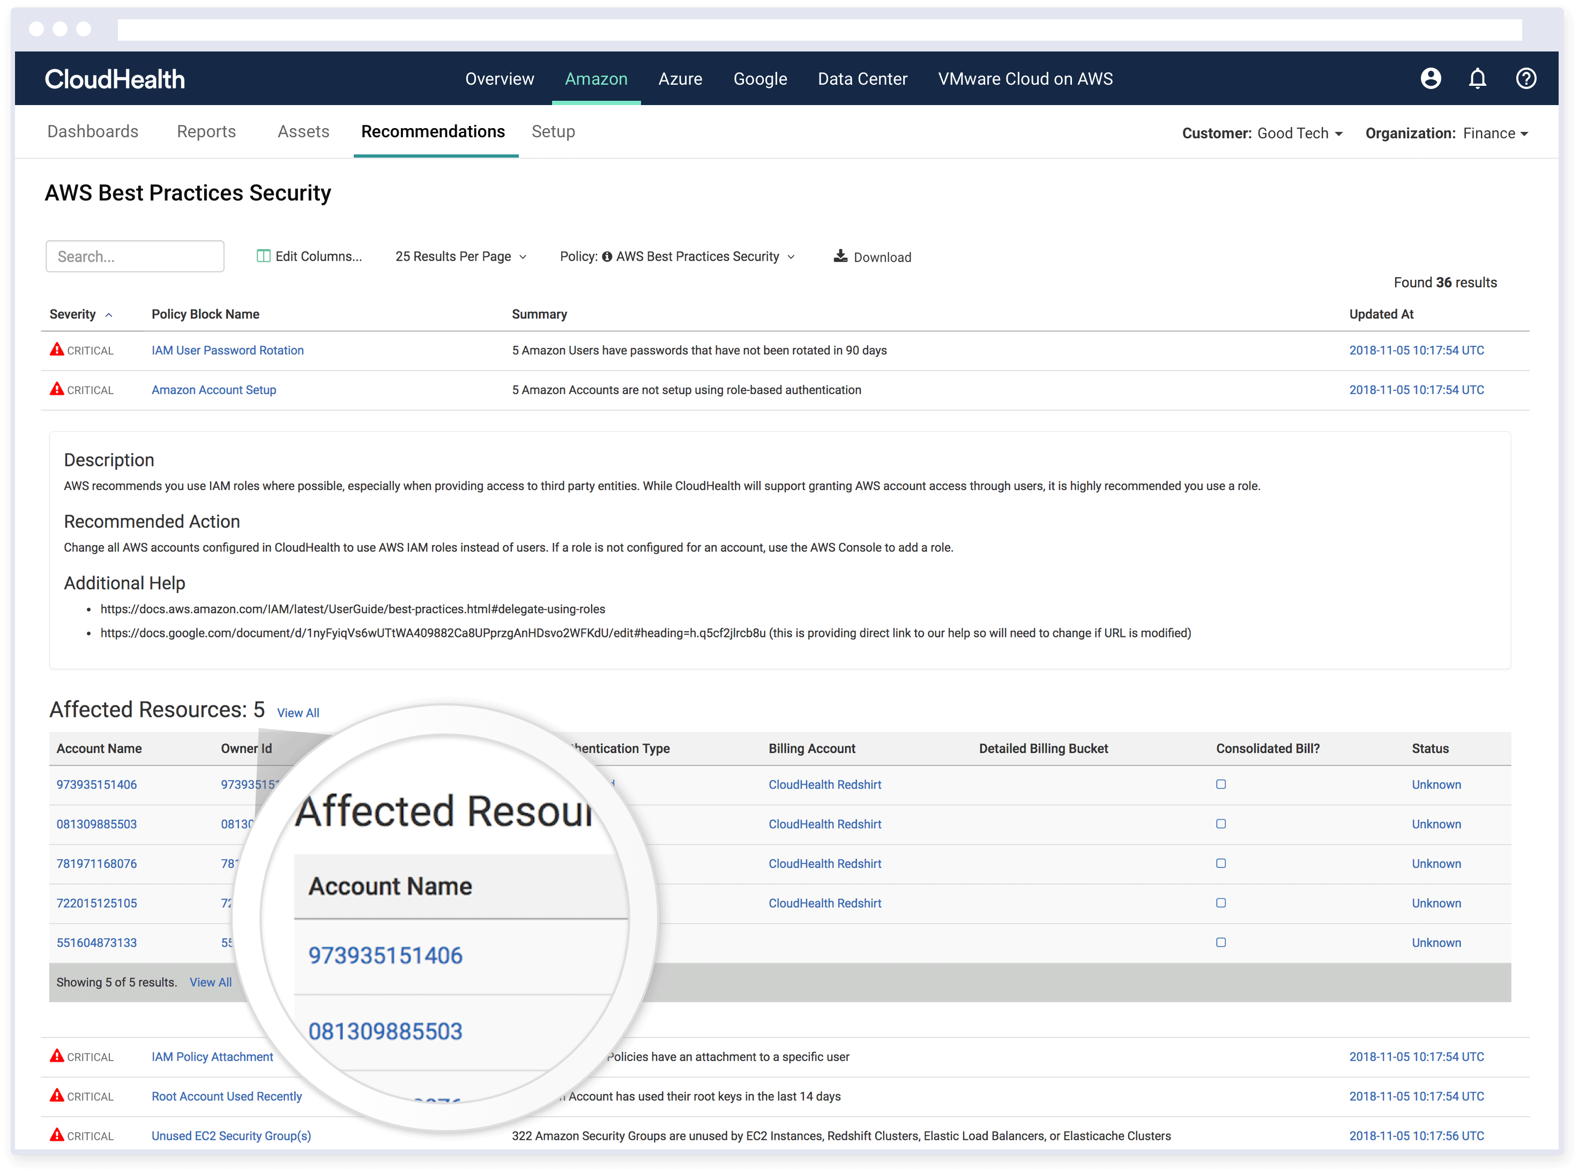1579x1173 pixels.
Task: Click the Root Account Used Recently warning icon
Action: (57, 1096)
